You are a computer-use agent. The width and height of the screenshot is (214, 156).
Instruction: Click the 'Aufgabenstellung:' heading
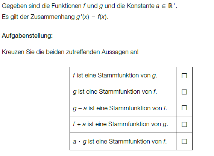(27, 36)
